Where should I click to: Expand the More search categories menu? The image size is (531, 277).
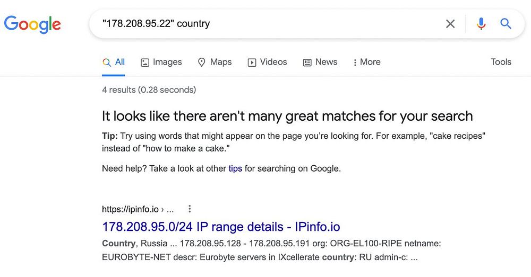click(x=366, y=62)
